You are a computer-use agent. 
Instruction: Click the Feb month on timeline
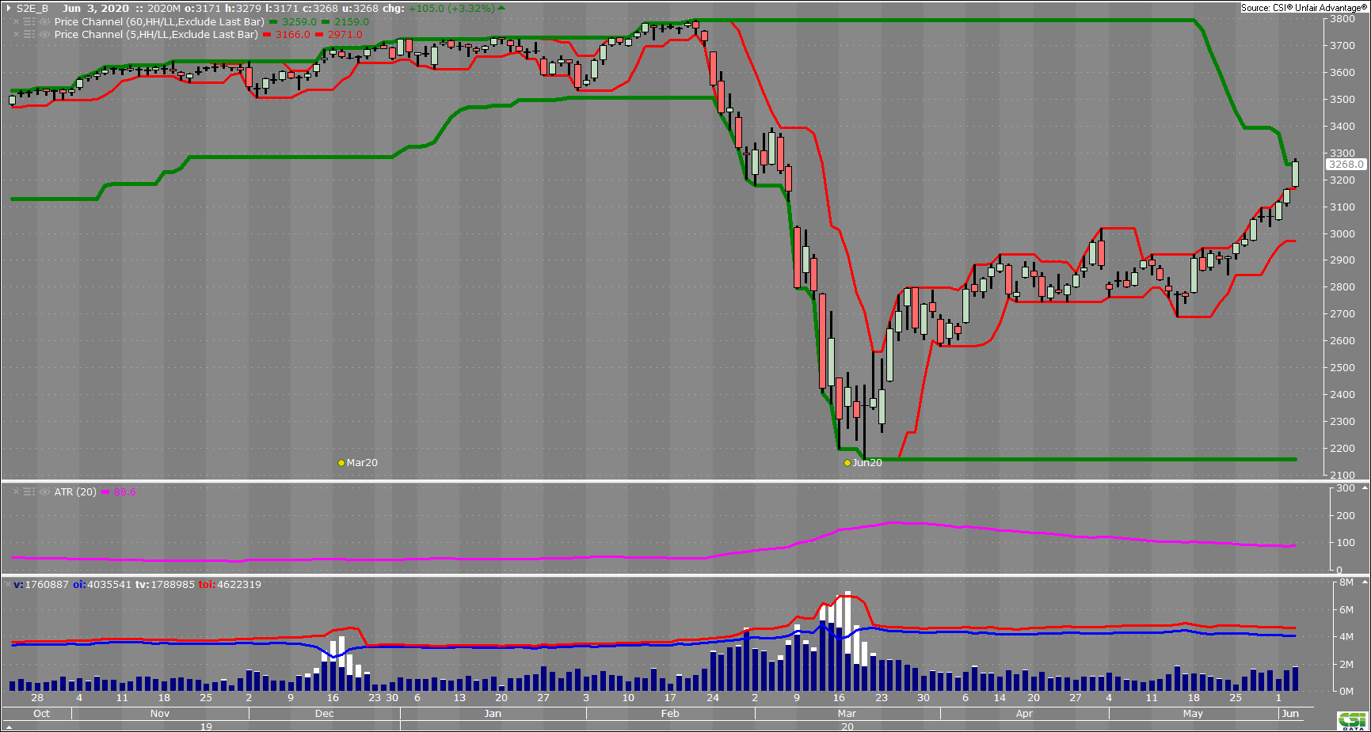[x=670, y=713]
